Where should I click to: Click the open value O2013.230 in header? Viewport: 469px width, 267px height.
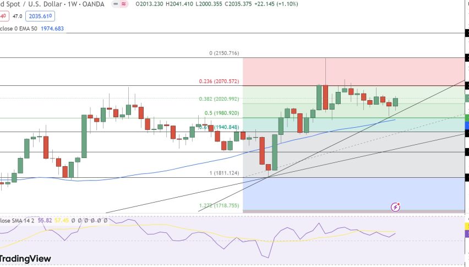pyautogui.click(x=149, y=4)
